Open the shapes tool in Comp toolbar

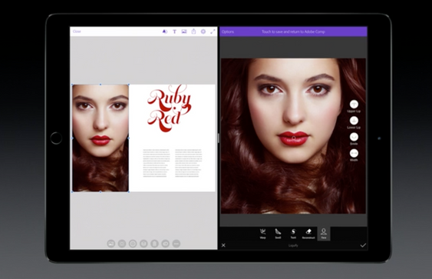(164, 32)
